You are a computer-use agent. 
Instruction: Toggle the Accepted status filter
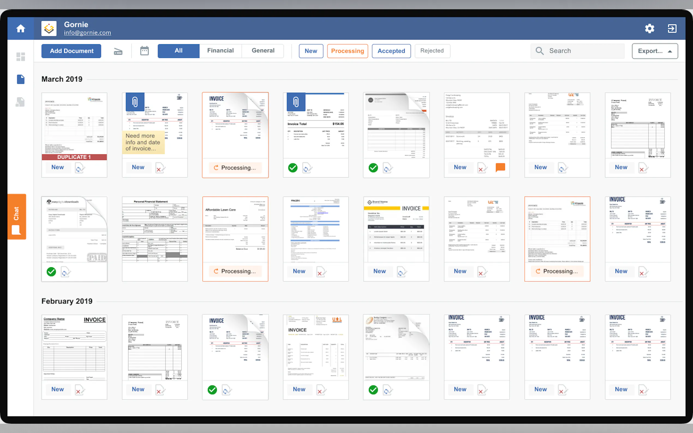pyautogui.click(x=391, y=51)
